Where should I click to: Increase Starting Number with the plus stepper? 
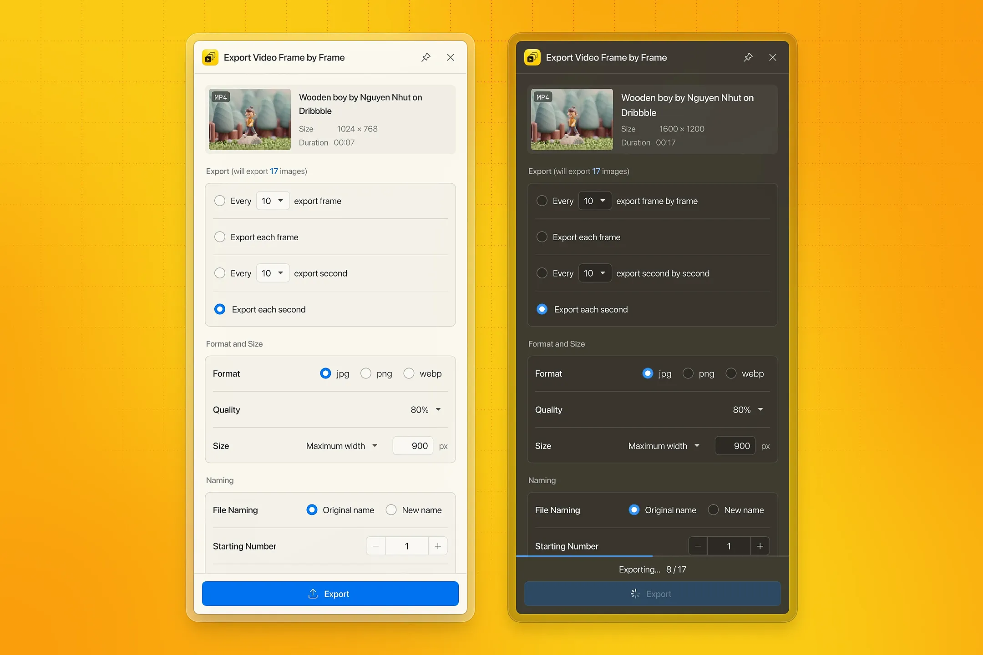click(x=437, y=545)
